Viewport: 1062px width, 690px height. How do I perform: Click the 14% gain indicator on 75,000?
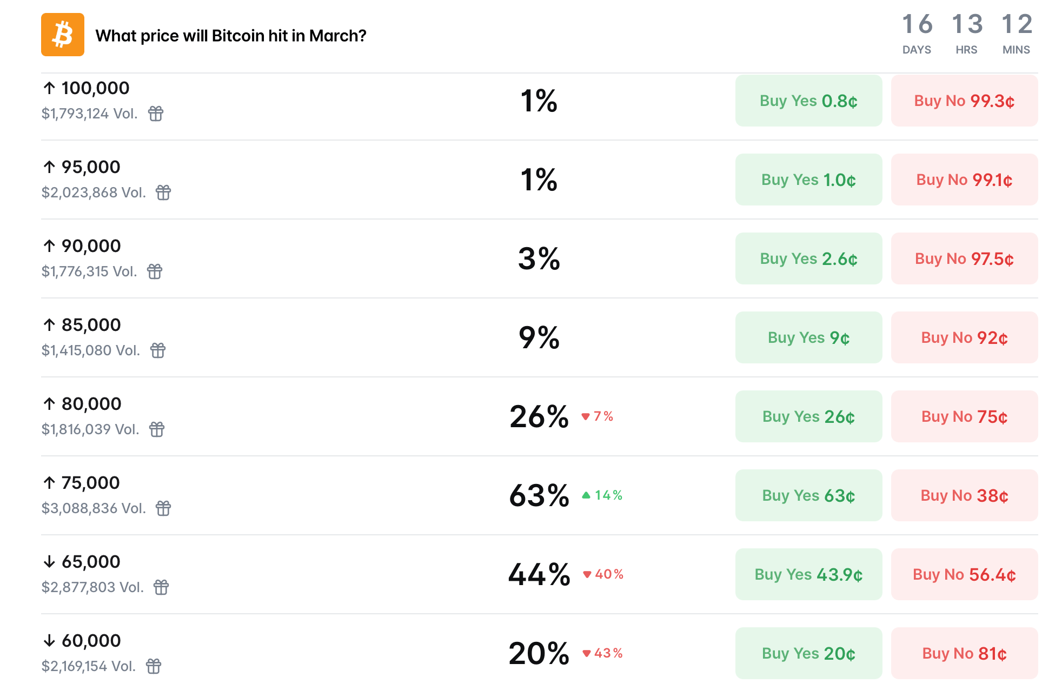(x=602, y=495)
